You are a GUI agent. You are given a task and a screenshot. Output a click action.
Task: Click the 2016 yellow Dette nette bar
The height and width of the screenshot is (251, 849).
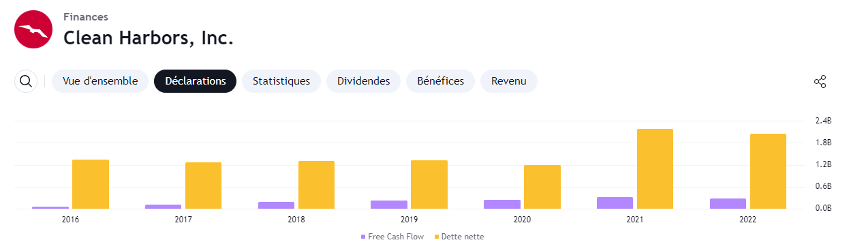tap(91, 184)
